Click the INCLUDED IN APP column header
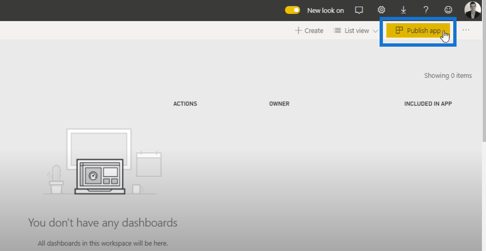The width and height of the screenshot is (486, 251). tap(428, 104)
